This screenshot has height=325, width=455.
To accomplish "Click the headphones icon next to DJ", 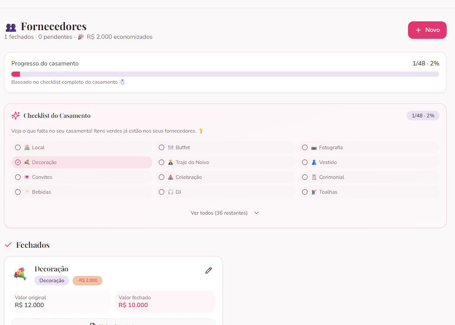I will tap(171, 192).
